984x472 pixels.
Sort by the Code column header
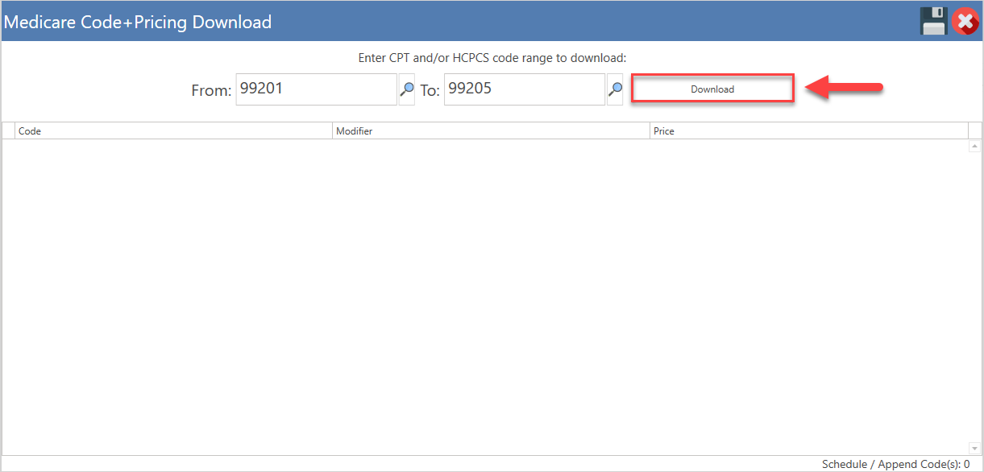pyautogui.click(x=173, y=130)
